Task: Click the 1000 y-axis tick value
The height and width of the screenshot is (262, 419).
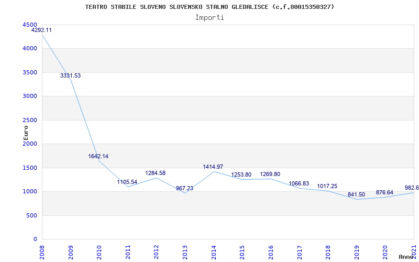Action: click(x=30, y=192)
